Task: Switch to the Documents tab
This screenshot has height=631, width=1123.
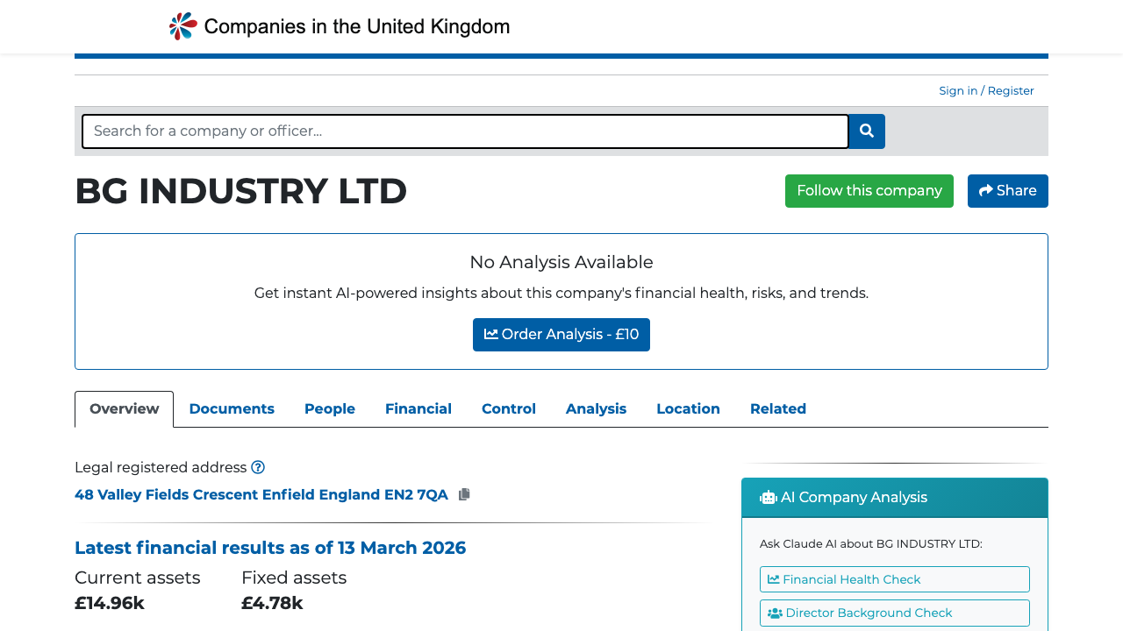Action: click(232, 408)
